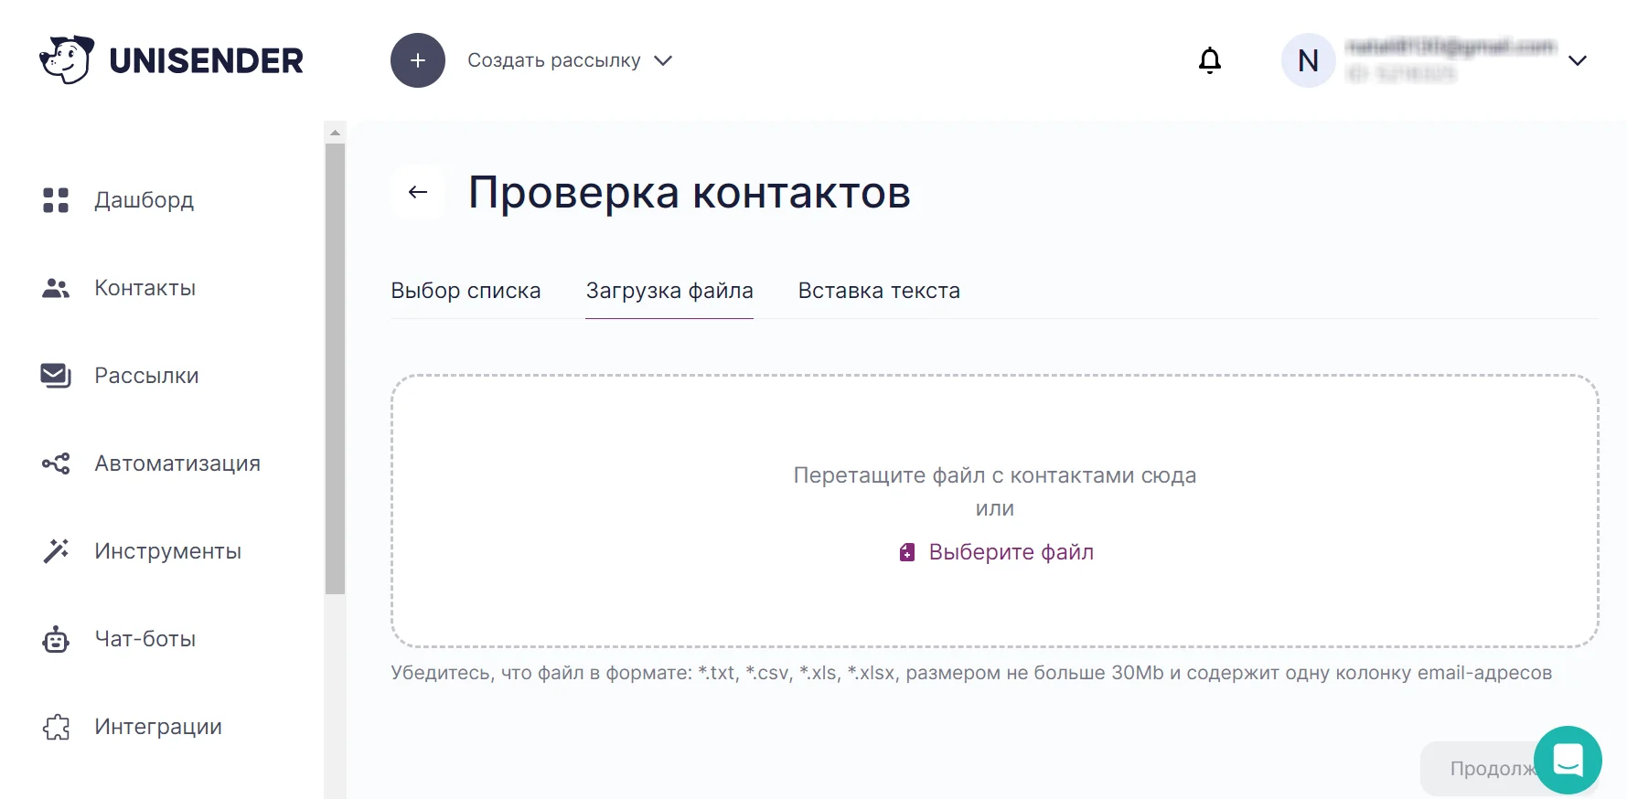Viewport: 1627px width, 799px height.
Task: Open "Рассылки" in the sidebar
Action: (x=146, y=376)
